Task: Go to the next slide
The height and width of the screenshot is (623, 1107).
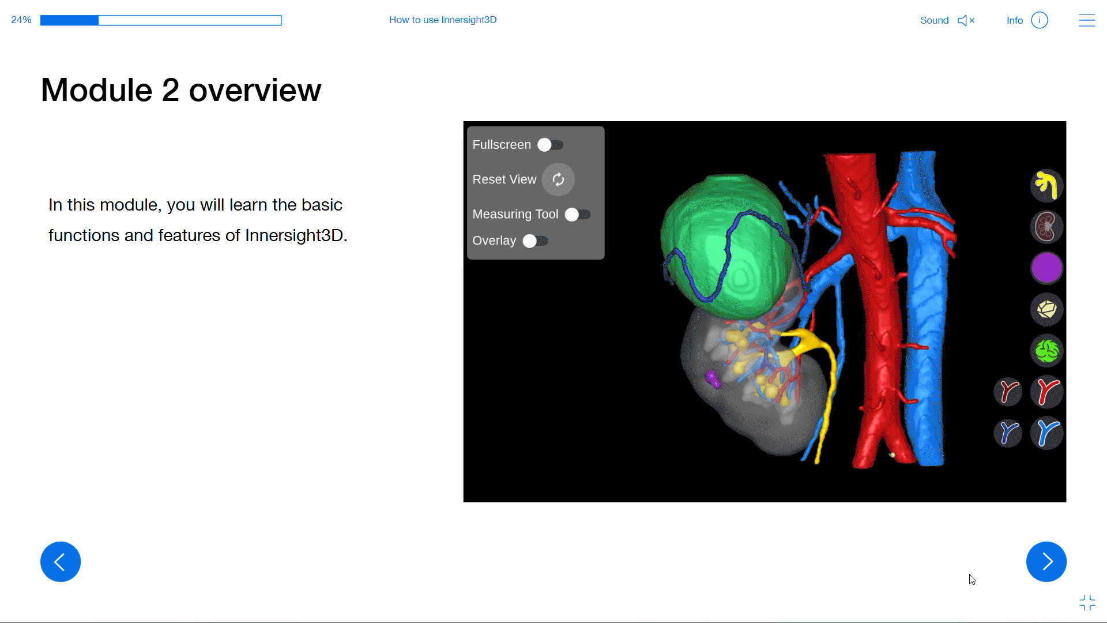Action: point(1046,562)
